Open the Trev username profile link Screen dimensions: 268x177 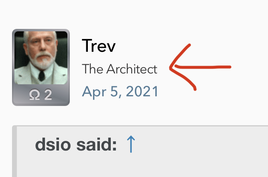tap(99, 46)
